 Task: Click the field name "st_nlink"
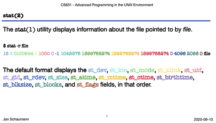pos(169,70)
